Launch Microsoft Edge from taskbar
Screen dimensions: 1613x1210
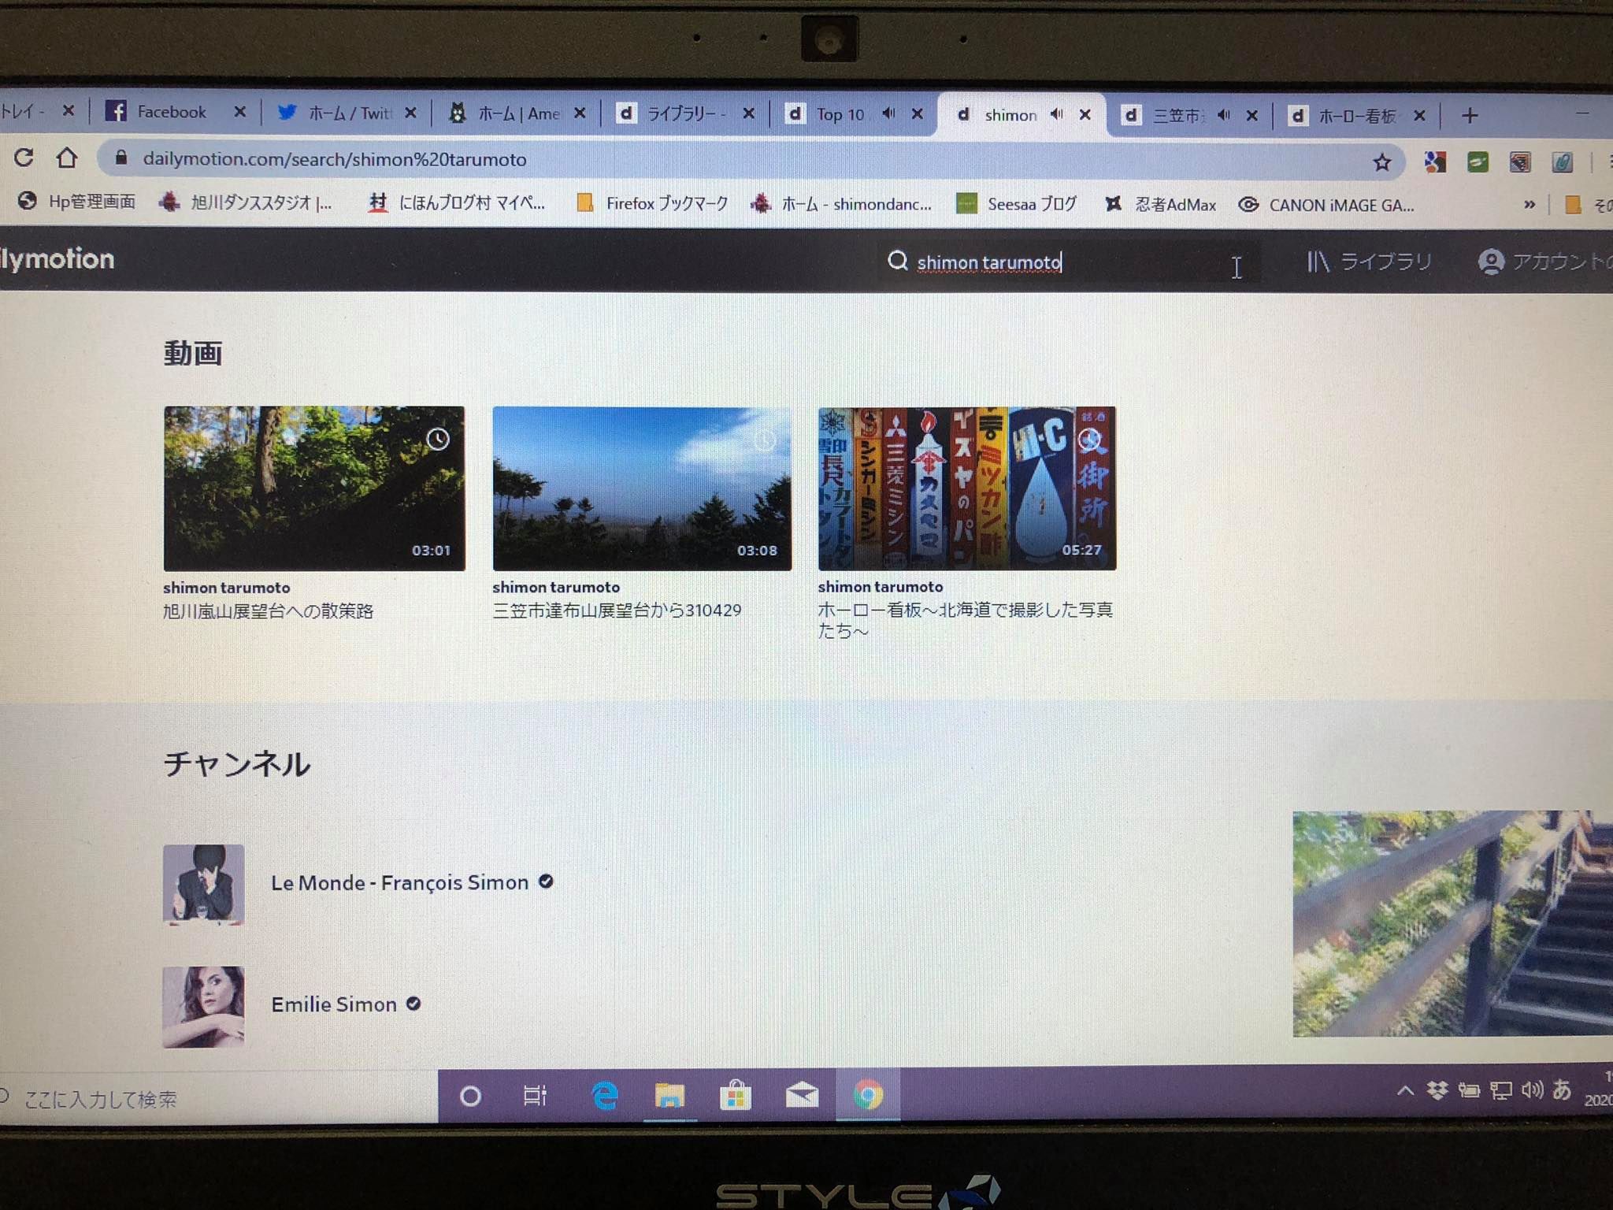(x=604, y=1095)
